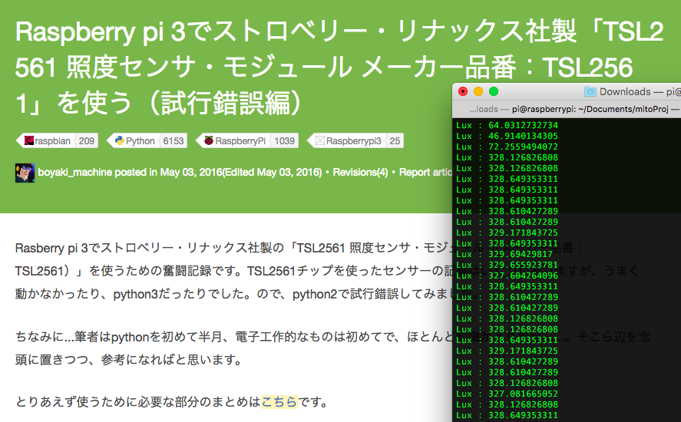Click the Python tag logo icon
This screenshot has height=422, width=681.
120,140
